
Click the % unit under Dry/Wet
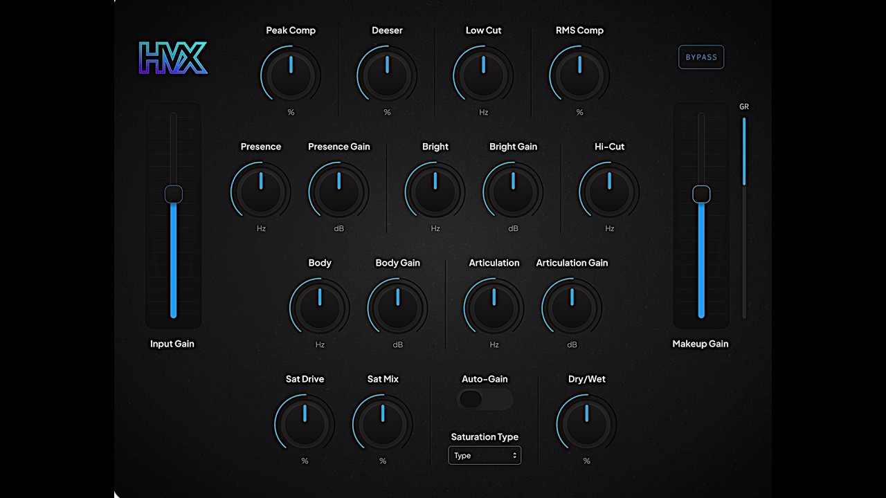point(586,461)
